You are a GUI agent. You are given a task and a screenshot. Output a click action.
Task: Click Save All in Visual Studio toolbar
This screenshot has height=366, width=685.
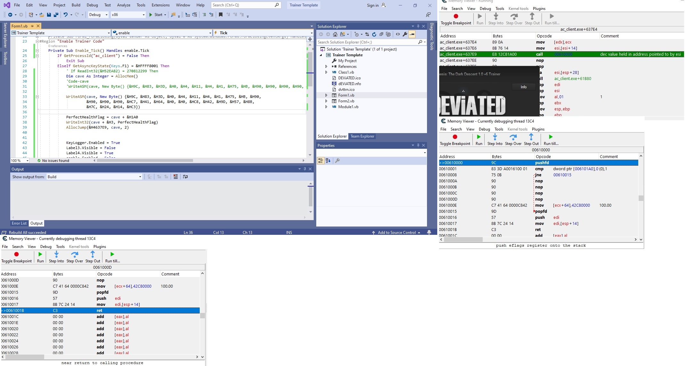[x=56, y=15]
